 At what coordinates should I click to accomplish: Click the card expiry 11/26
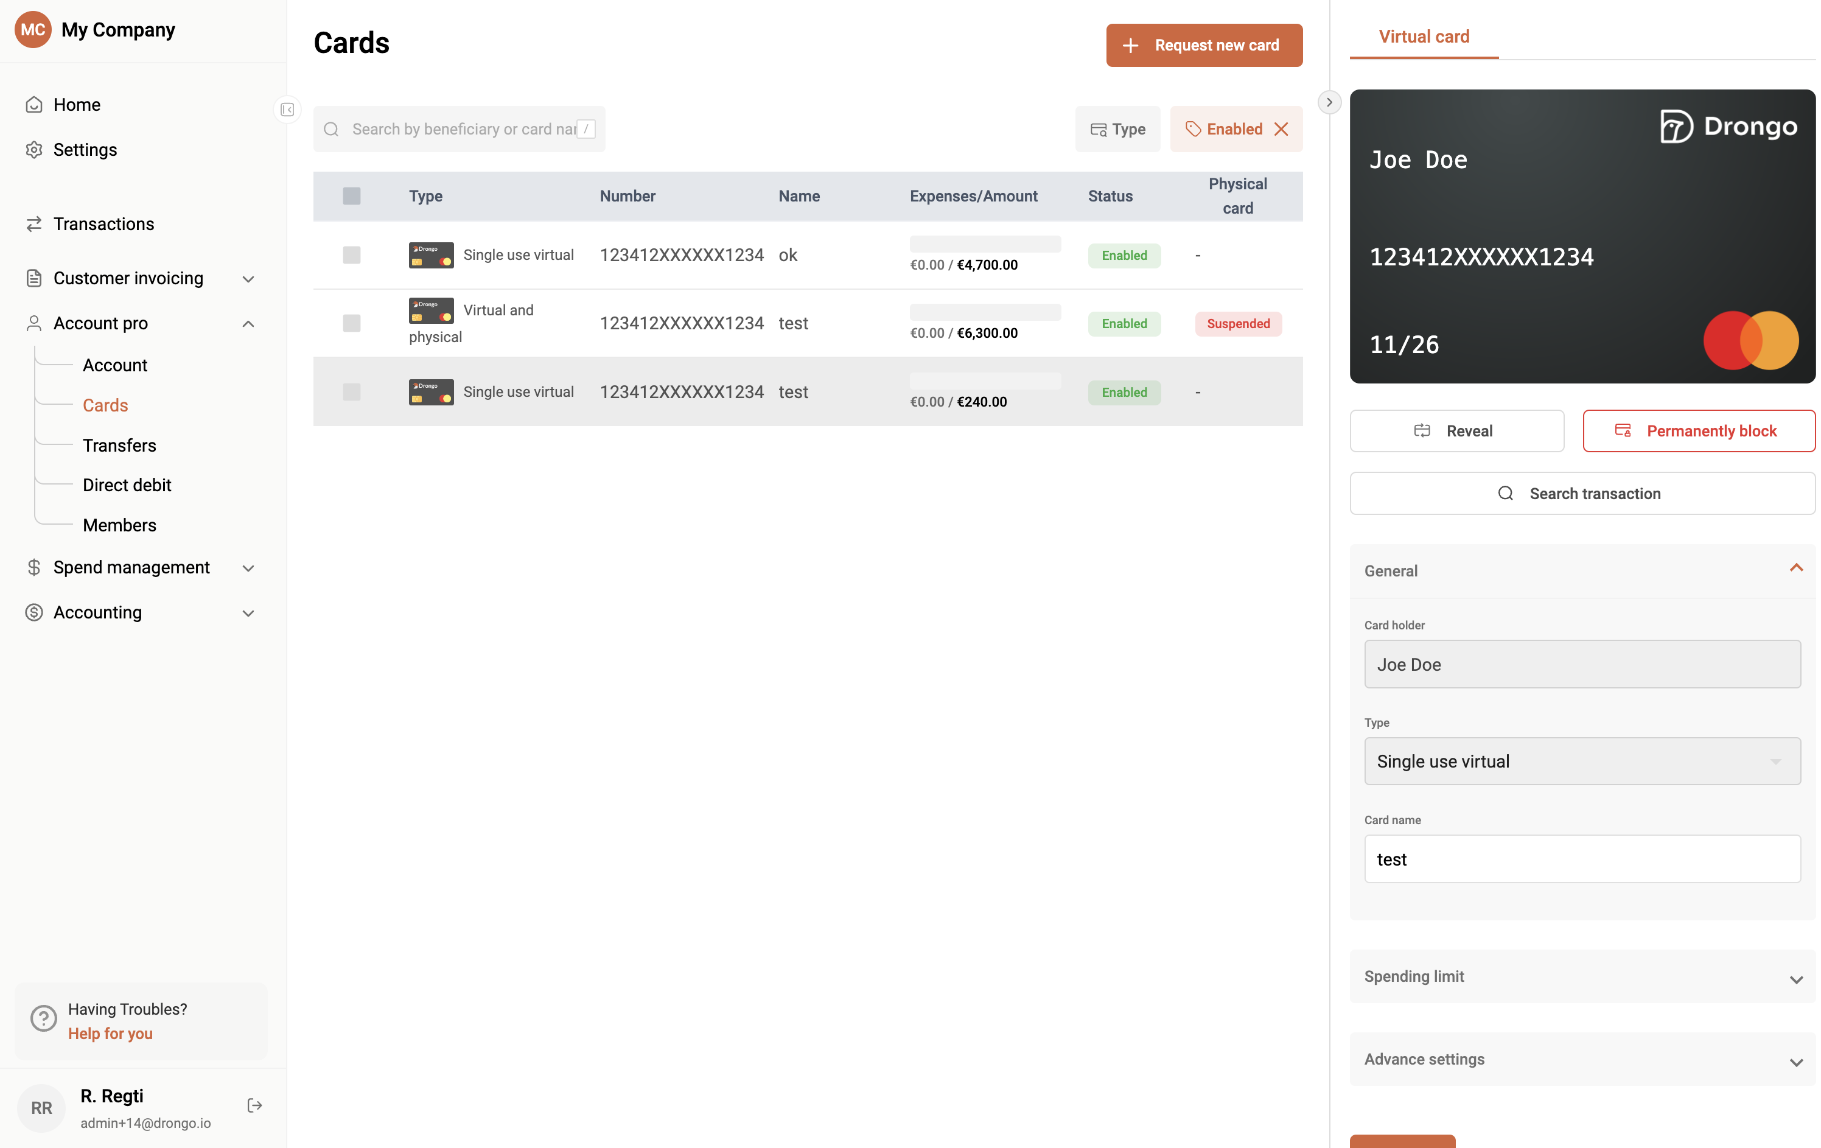point(1404,345)
